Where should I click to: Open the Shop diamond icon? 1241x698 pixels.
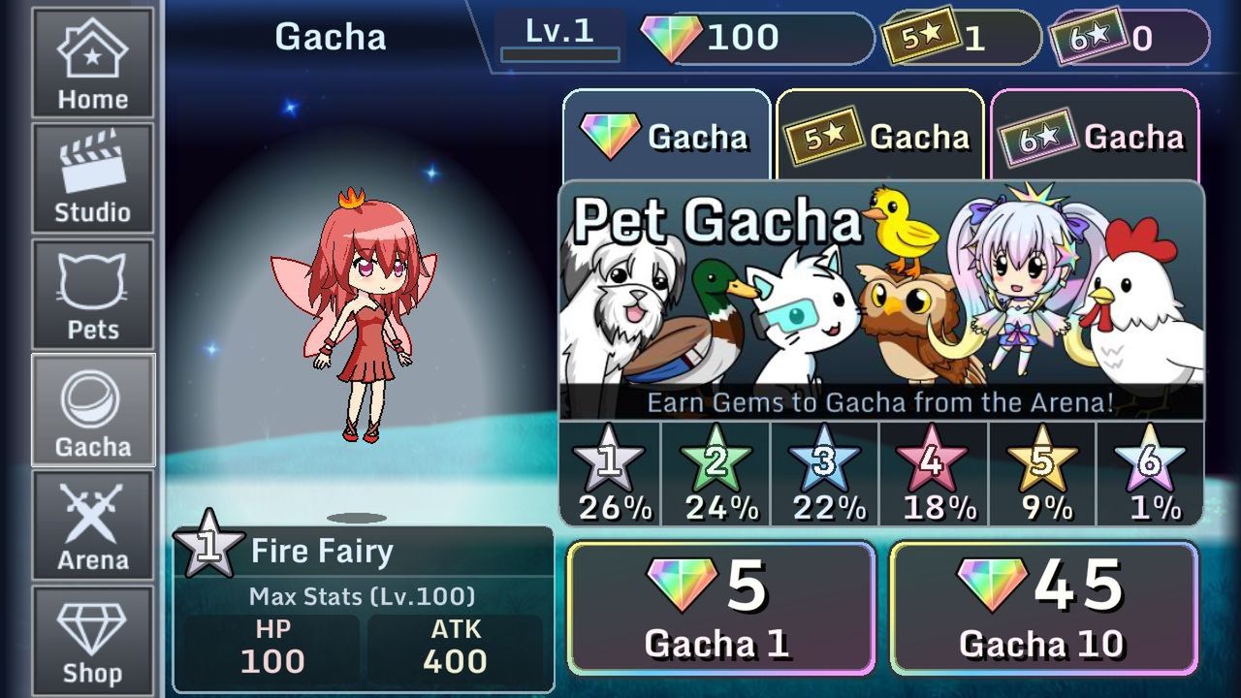[x=93, y=640]
